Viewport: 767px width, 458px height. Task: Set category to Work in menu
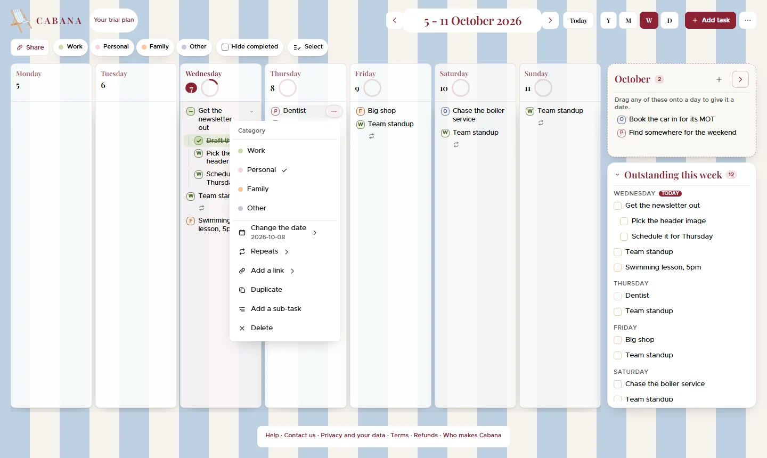point(285,151)
